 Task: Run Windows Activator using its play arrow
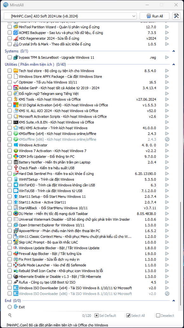click(x=167, y=145)
